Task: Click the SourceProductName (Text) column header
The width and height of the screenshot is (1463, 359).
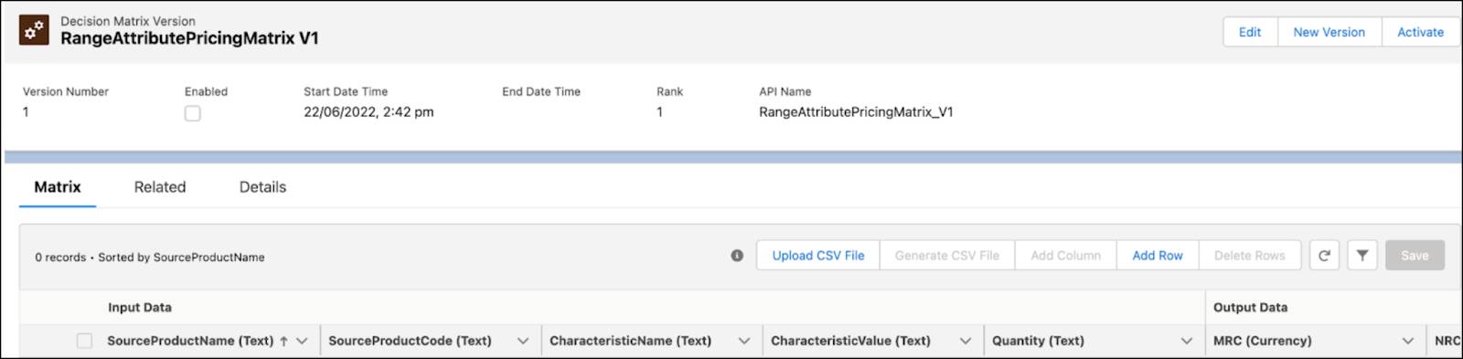Action: [190, 341]
